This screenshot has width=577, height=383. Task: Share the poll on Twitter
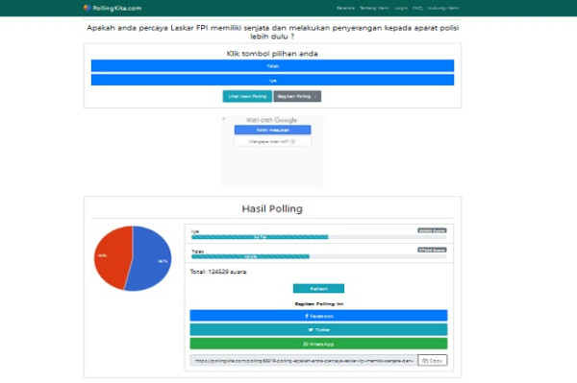pyautogui.click(x=318, y=330)
